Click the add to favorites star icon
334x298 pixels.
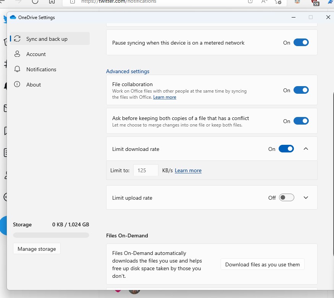pyautogui.click(x=278, y=2)
